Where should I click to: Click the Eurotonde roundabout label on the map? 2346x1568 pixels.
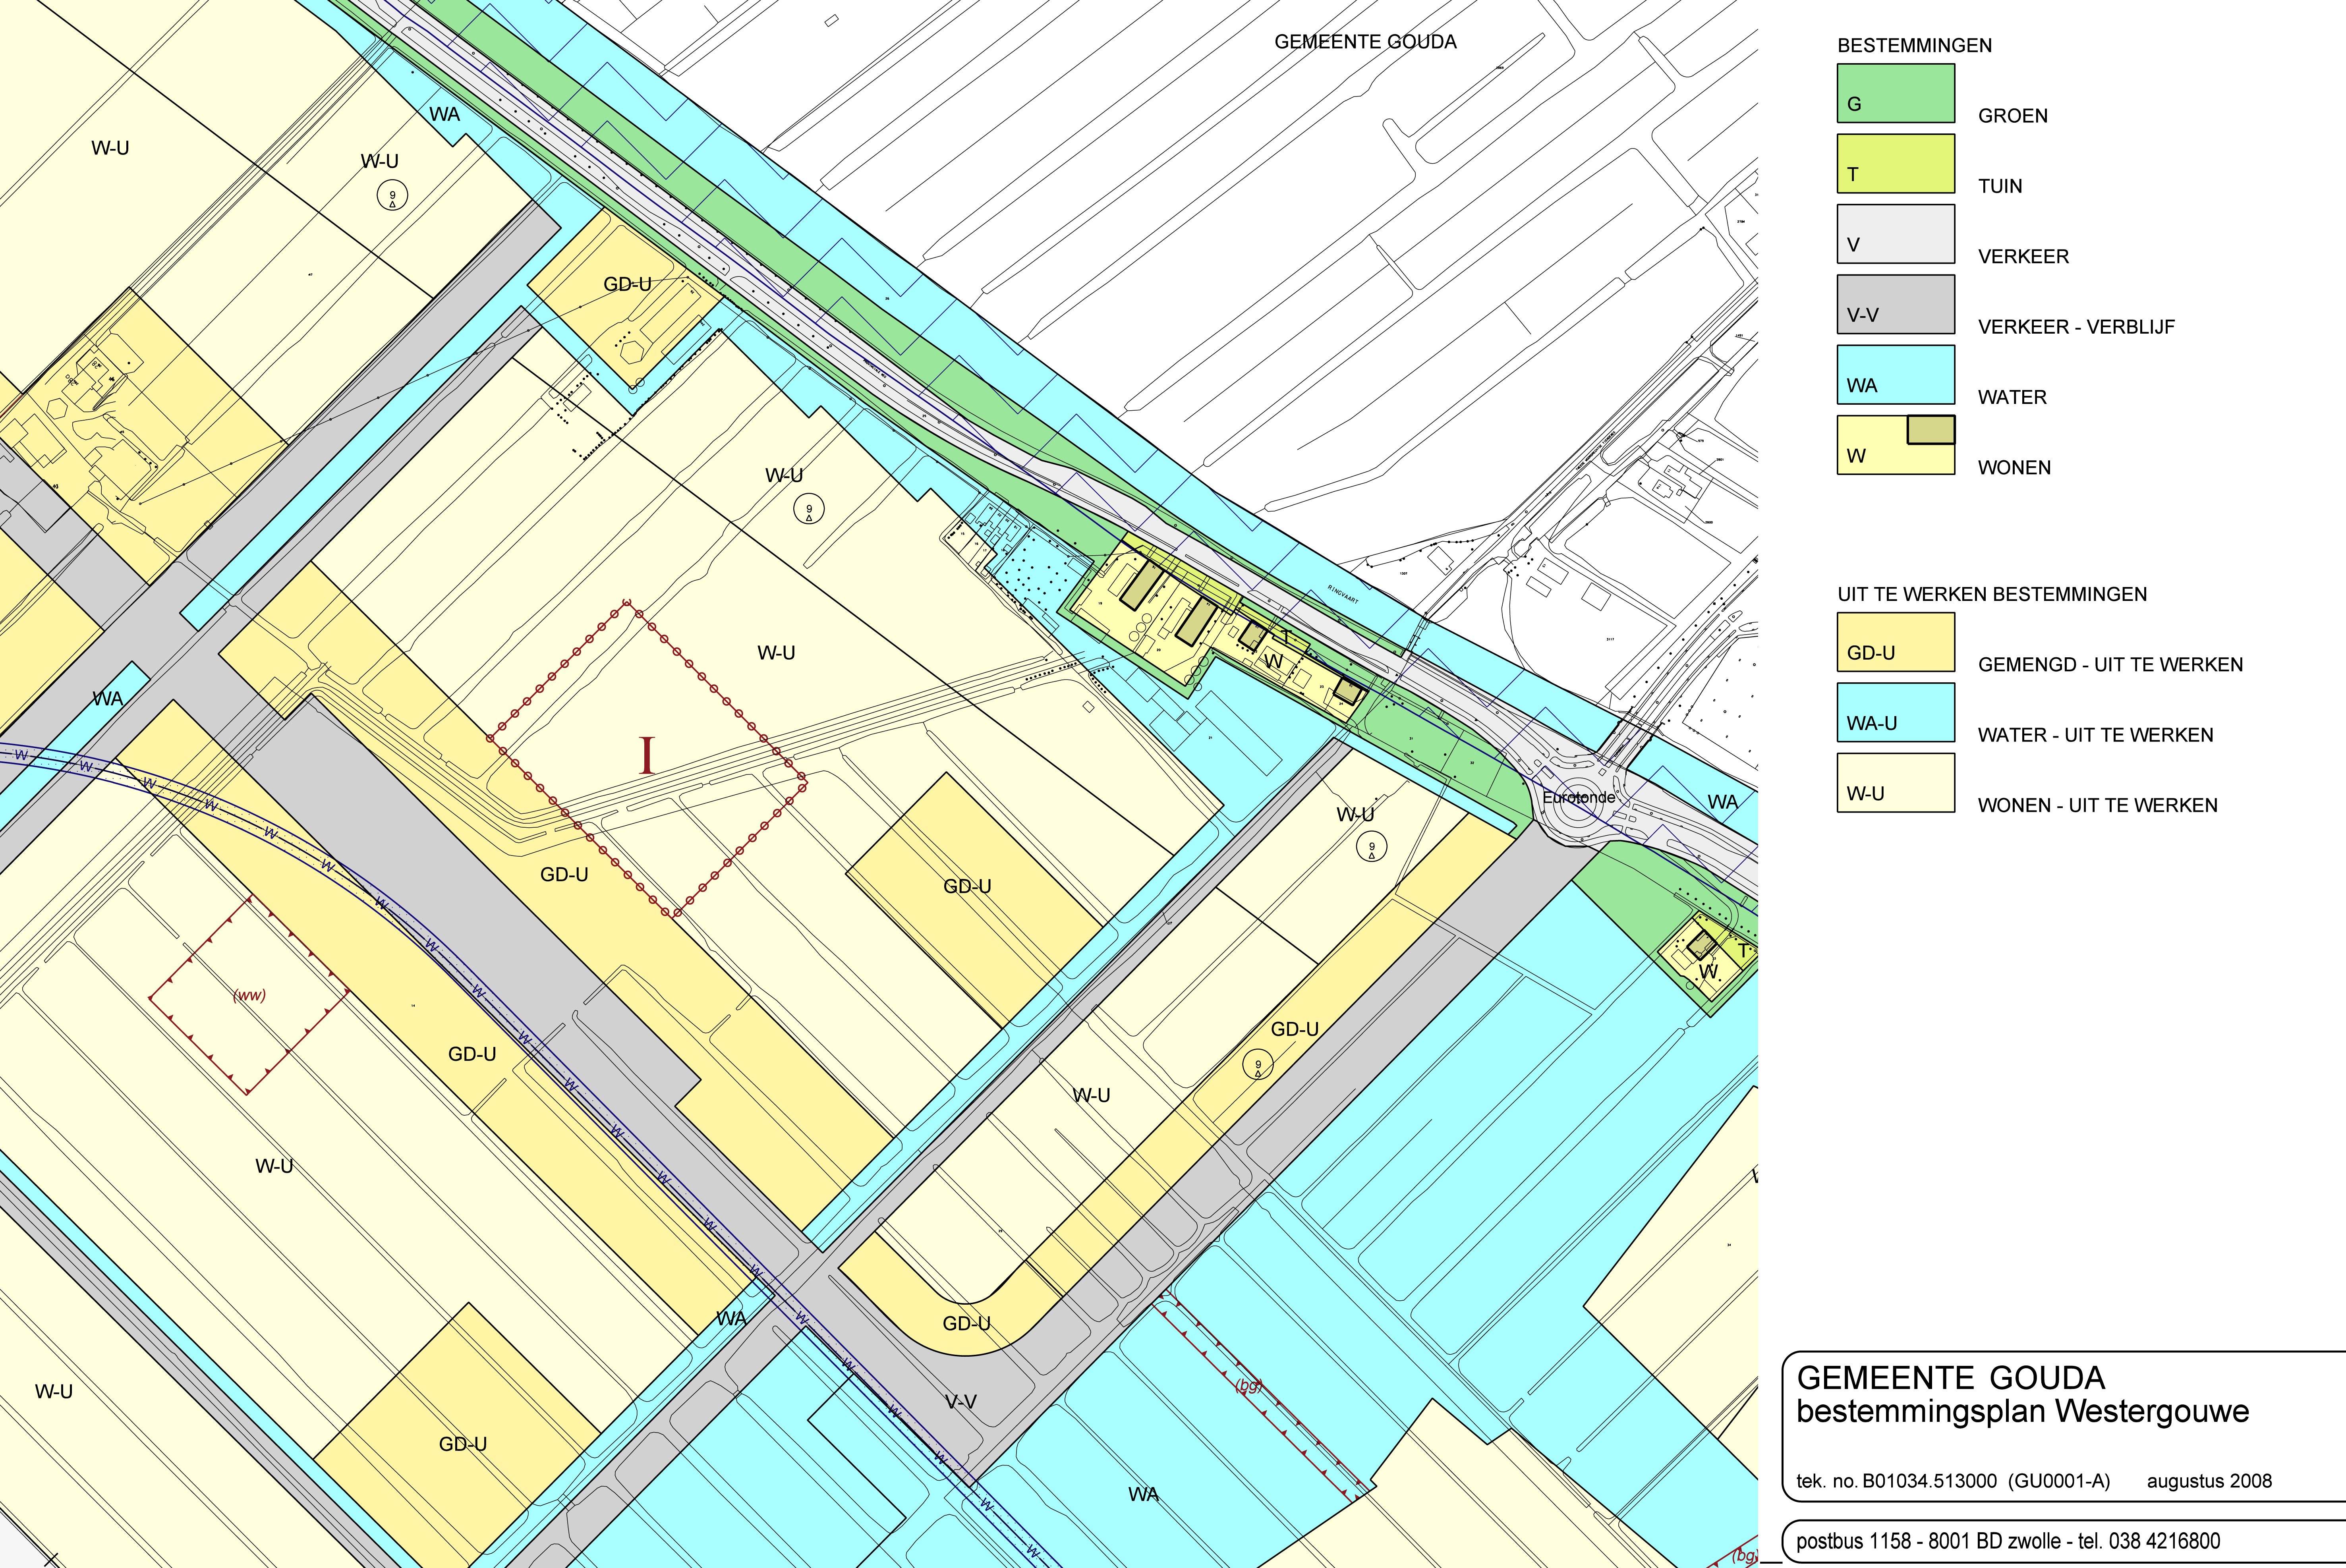click(1578, 797)
